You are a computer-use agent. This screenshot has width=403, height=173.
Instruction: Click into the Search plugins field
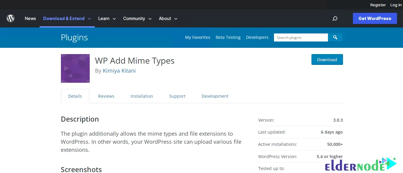[301, 37]
